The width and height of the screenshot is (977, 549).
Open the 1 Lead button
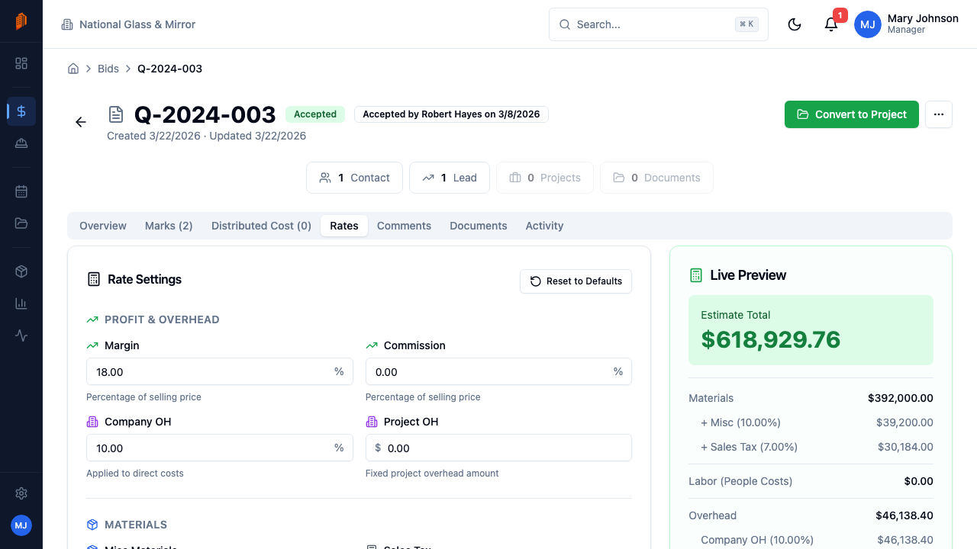tap(450, 178)
